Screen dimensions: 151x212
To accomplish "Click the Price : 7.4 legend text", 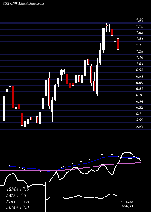I will (x=18, y=201).
